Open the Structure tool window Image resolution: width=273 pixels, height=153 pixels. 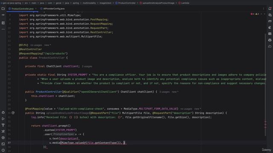[x=3, y=23]
